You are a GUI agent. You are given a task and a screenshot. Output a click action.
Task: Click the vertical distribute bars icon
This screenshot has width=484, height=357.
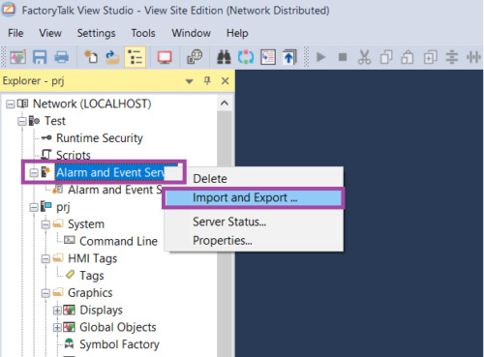click(x=473, y=57)
